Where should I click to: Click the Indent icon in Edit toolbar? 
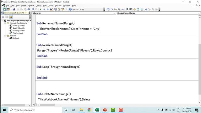coord(127,9)
